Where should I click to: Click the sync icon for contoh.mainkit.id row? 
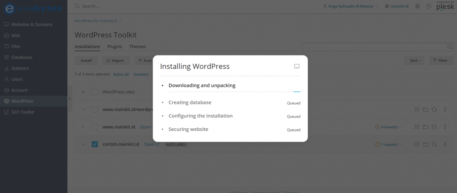tap(434, 144)
